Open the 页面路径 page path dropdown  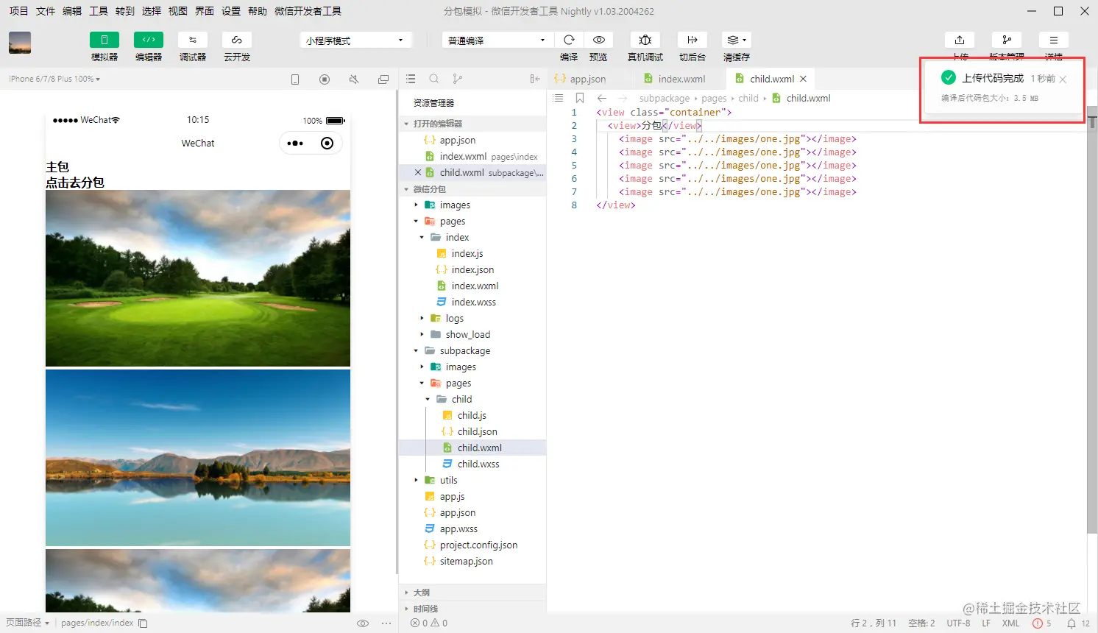point(27,623)
